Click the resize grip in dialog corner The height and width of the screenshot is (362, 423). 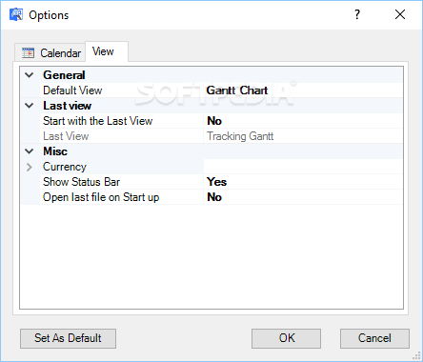416,355
